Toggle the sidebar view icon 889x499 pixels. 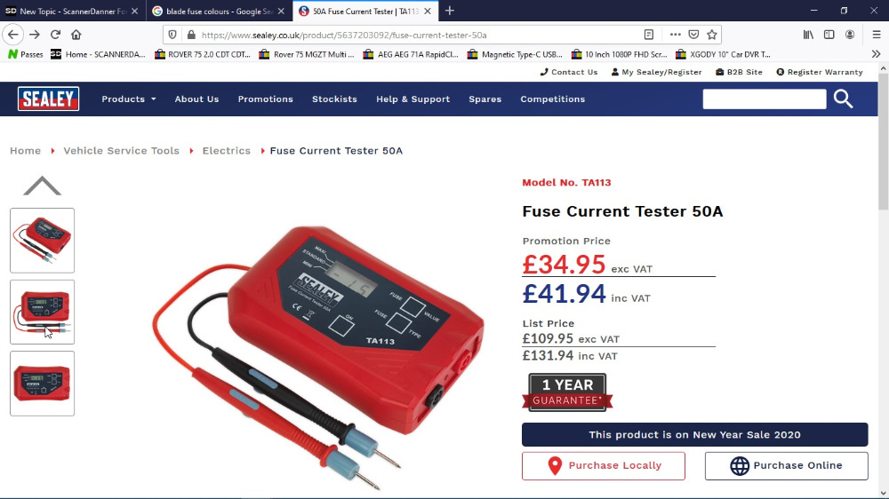[x=829, y=35]
